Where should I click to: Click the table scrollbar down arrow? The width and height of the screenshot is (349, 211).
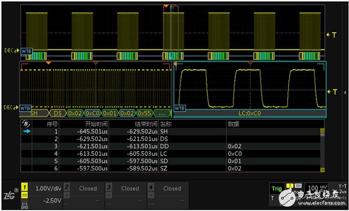[x=322, y=170]
